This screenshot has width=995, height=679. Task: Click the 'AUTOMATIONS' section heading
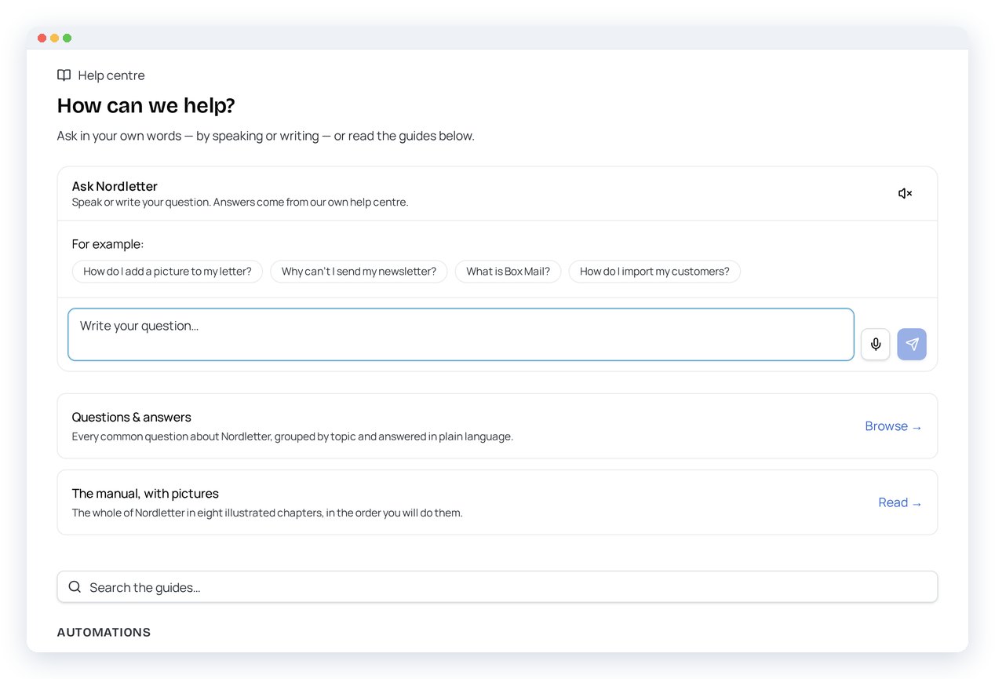coord(104,632)
